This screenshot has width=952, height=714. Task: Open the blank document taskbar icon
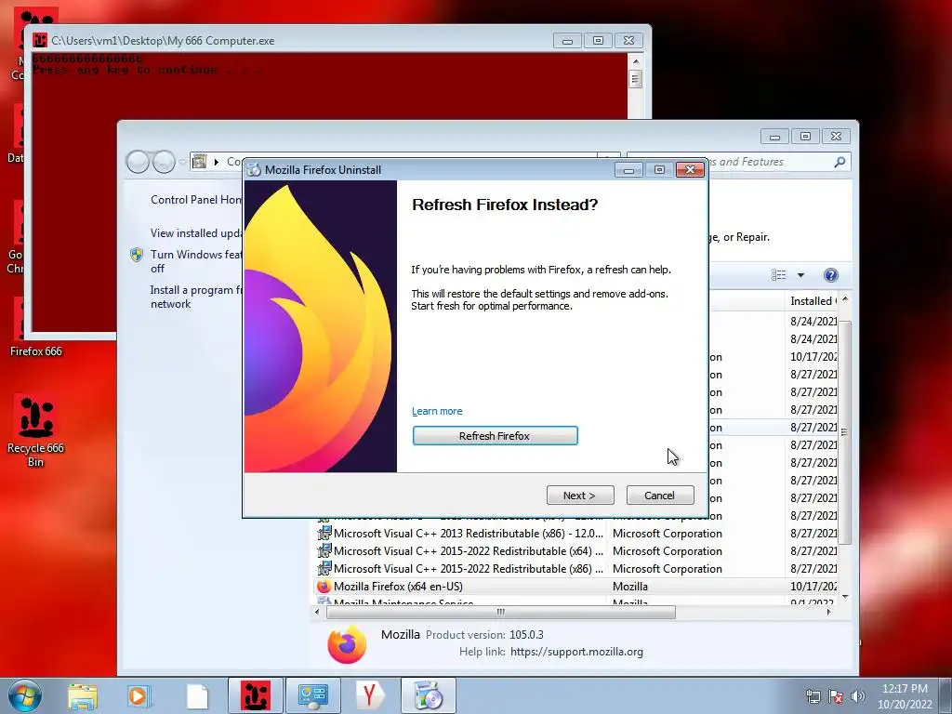pyautogui.click(x=197, y=696)
